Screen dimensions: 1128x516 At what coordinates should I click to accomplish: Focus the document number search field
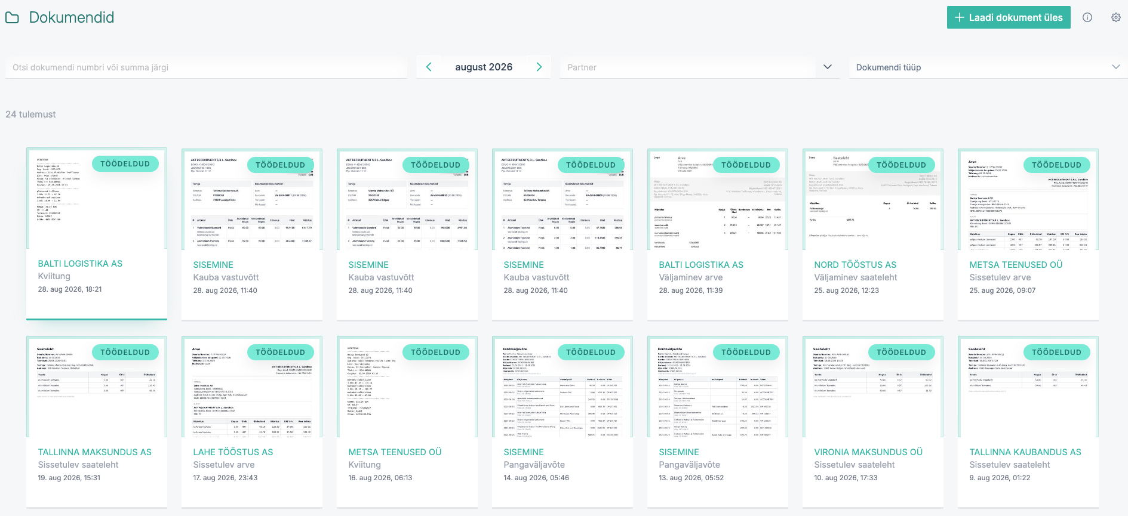point(206,67)
